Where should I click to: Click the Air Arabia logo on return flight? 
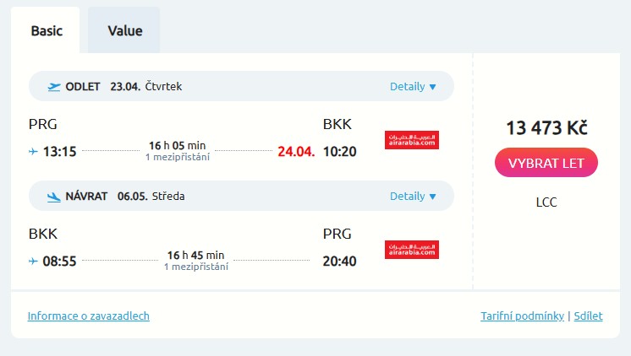pyautogui.click(x=412, y=250)
